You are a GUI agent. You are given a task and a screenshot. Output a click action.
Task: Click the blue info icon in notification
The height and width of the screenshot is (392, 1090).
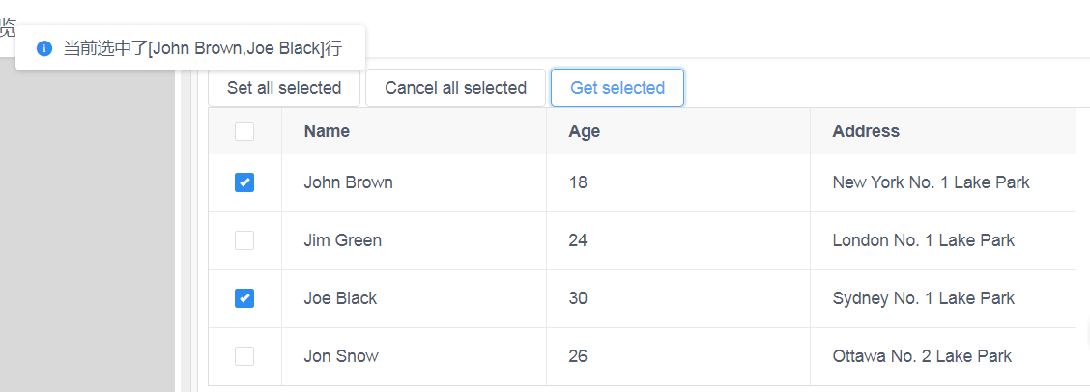pos(43,48)
